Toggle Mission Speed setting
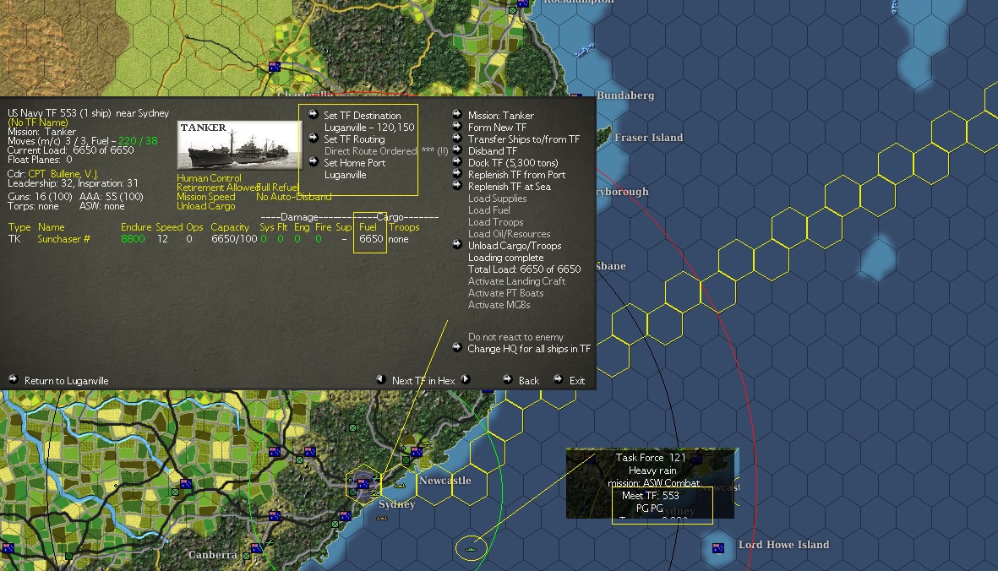This screenshot has width=998, height=571. (205, 197)
